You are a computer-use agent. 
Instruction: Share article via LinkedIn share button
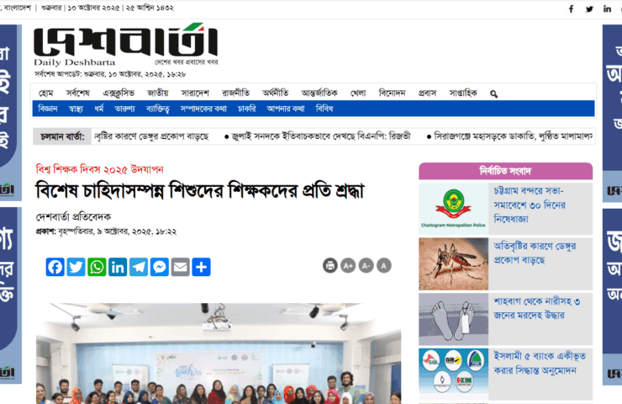tap(118, 267)
